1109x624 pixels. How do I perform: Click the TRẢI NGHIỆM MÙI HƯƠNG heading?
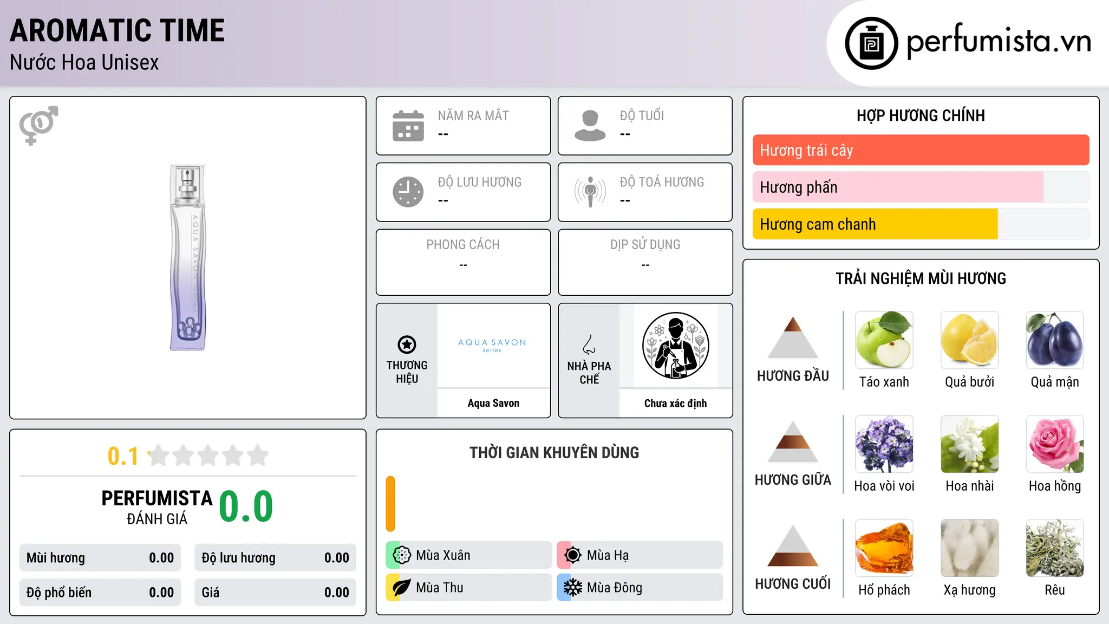coord(921,278)
